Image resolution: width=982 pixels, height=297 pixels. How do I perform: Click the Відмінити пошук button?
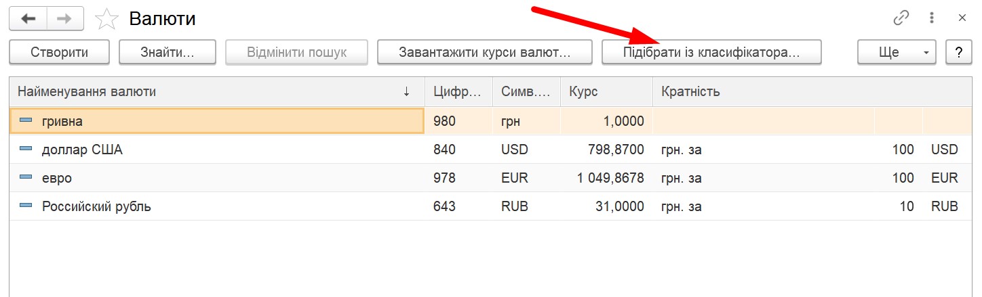[x=297, y=52]
